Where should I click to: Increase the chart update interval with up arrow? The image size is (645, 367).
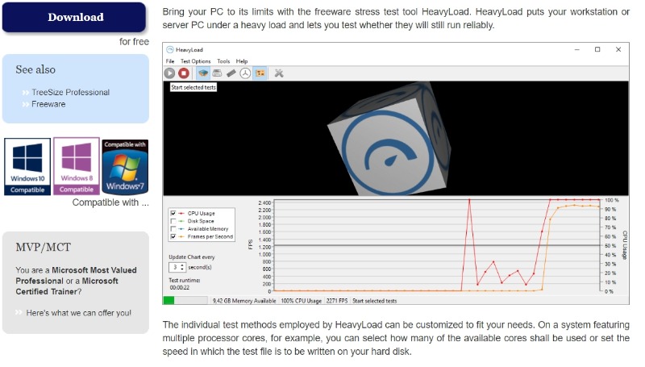182,266
